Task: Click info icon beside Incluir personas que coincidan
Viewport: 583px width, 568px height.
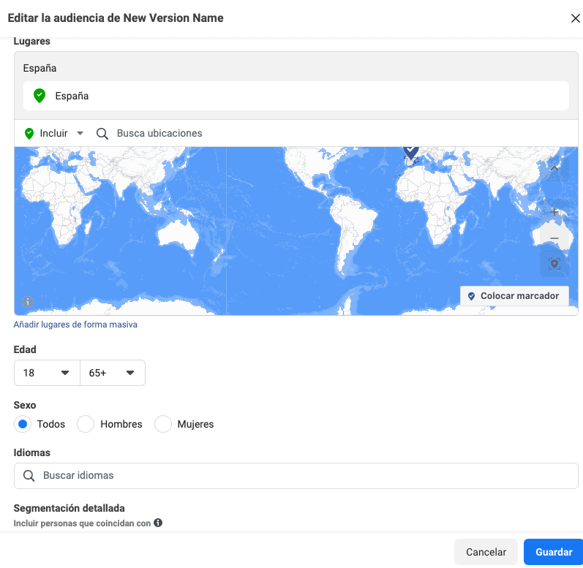Action: pos(158,523)
